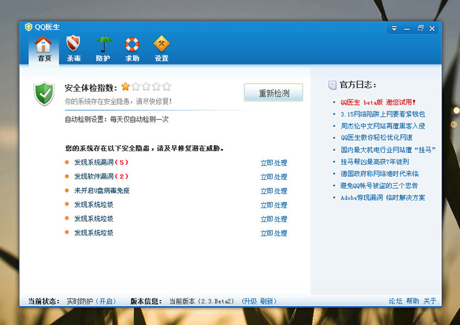Click the 升级 upgrade link

(250, 301)
